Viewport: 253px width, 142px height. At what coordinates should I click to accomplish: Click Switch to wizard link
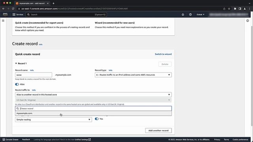click(x=163, y=54)
